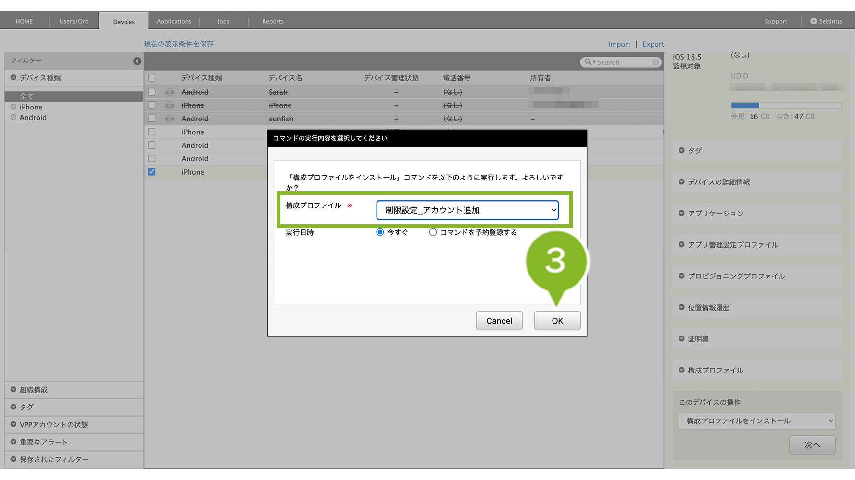The image size is (855, 480).
Task: Click the search magnifier icon
Action: (x=588, y=62)
